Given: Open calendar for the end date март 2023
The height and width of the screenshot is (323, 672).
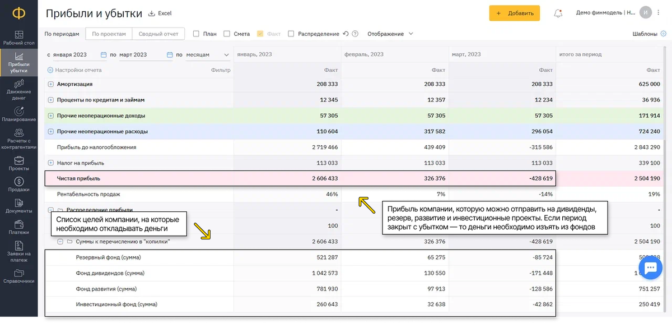Looking at the screenshot, I should tap(170, 54).
